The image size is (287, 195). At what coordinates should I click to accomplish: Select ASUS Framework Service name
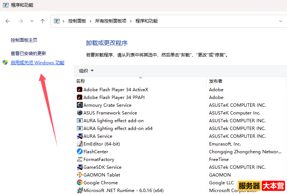tap(110, 113)
